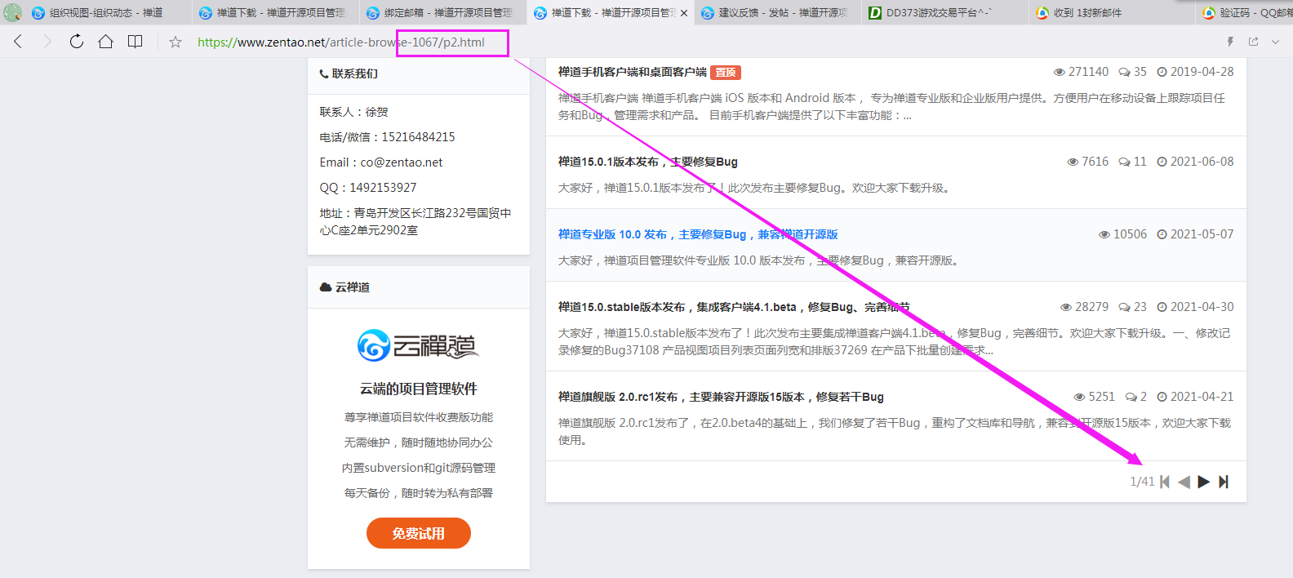This screenshot has width=1293, height=578.
Task: Go to the next page arrow
Action: 1203,482
